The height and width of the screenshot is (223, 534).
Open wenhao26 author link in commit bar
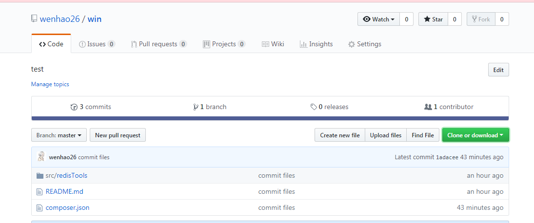click(62, 157)
